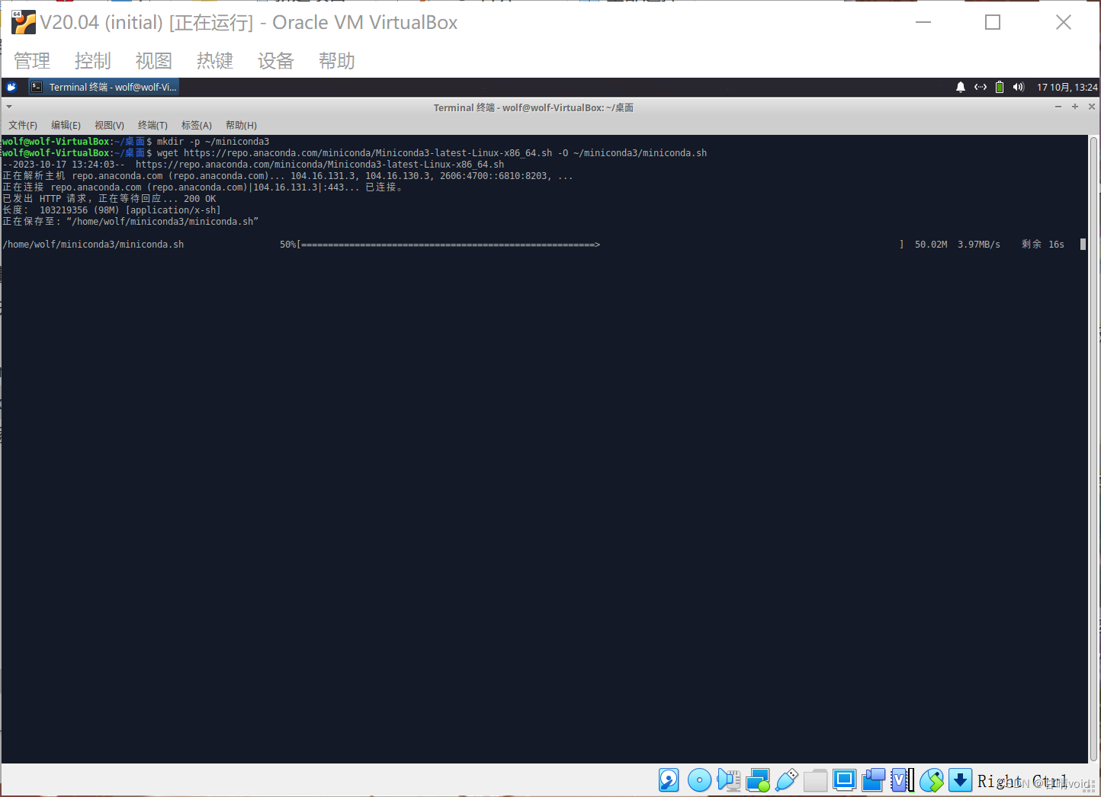Open the Xfce applications menu mouse icon
The height and width of the screenshot is (797, 1101).
pyautogui.click(x=11, y=87)
